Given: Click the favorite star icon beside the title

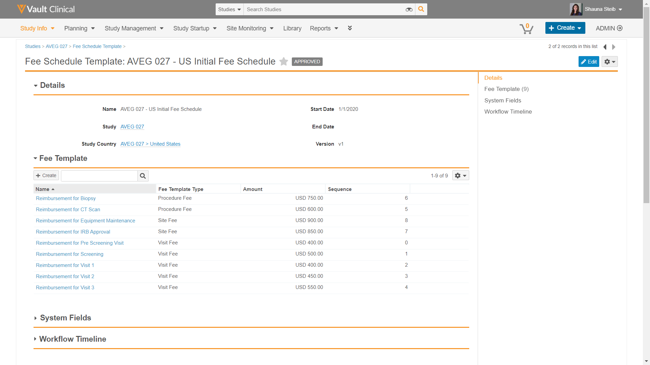Looking at the screenshot, I should pyautogui.click(x=284, y=62).
